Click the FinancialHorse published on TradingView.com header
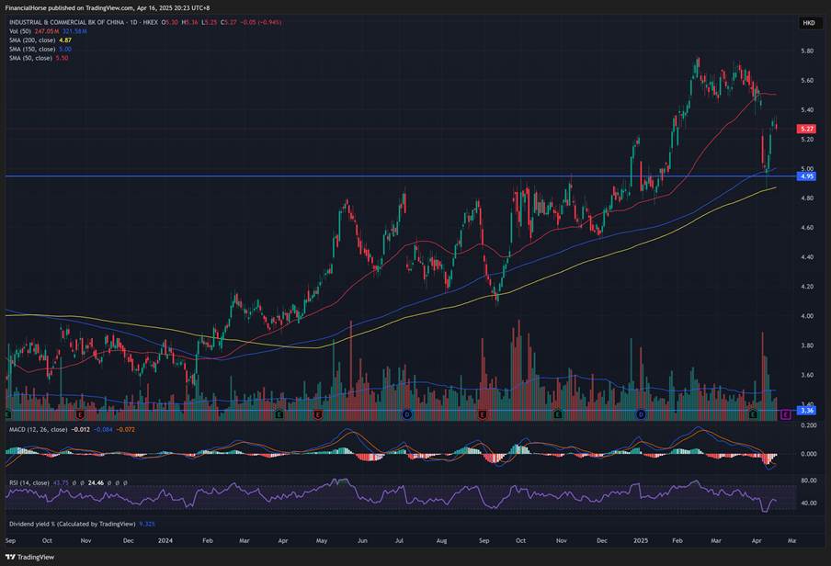Image resolution: width=831 pixels, height=566 pixels. [x=107, y=8]
